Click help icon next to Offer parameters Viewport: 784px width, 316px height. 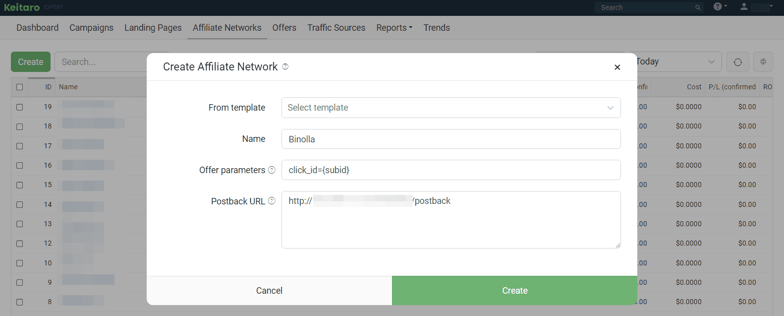coord(272,170)
